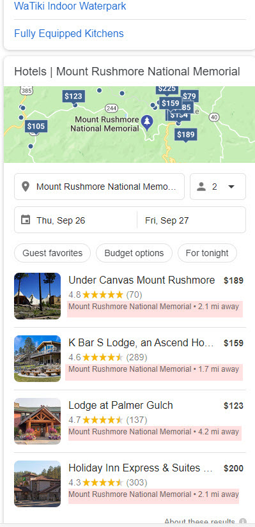Click the $189 price marker on map

tap(186, 135)
